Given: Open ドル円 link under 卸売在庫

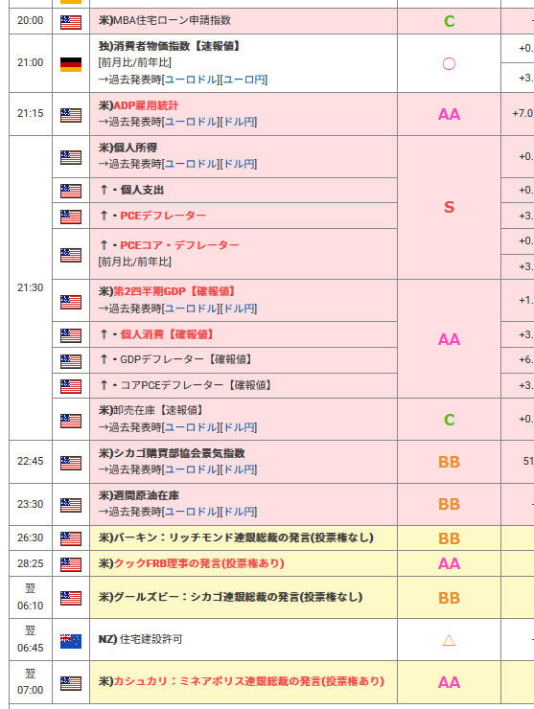Looking at the screenshot, I should [239, 427].
